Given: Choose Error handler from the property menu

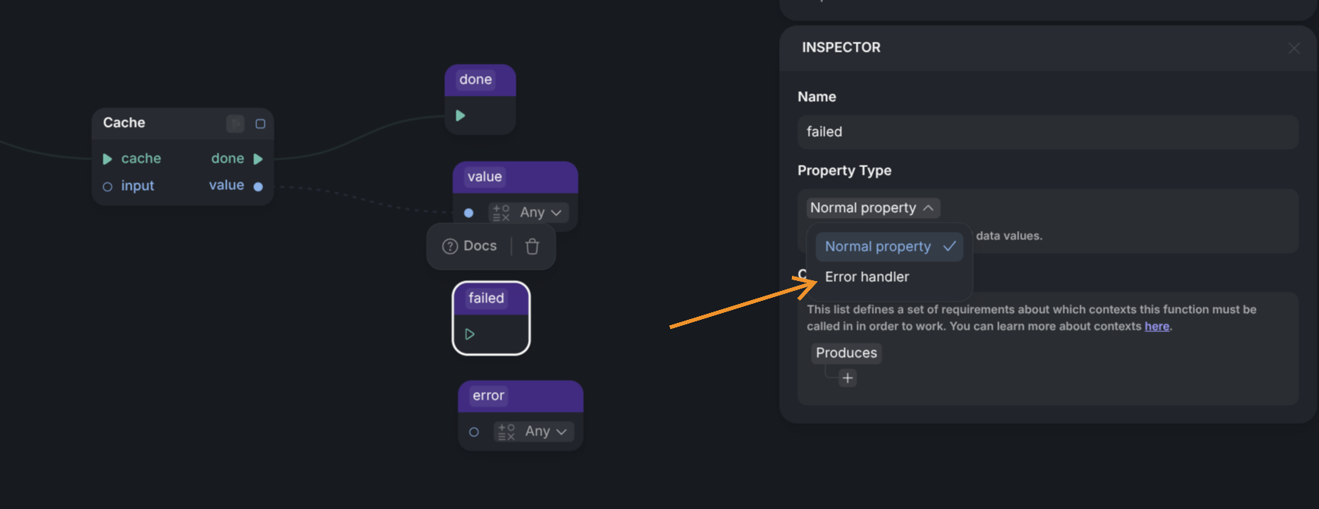Looking at the screenshot, I should pos(867,277).
